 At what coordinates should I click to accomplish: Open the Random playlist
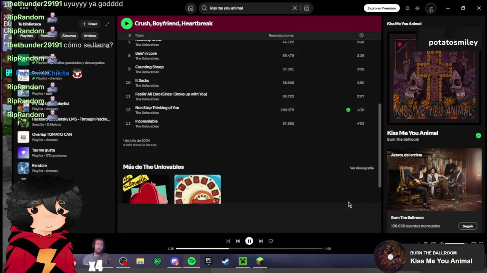65,168
